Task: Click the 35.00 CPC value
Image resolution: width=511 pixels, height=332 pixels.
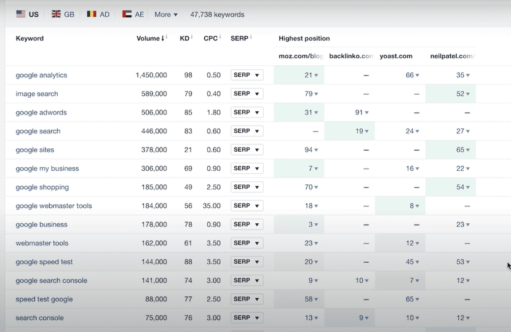Action: coord(212,205)
